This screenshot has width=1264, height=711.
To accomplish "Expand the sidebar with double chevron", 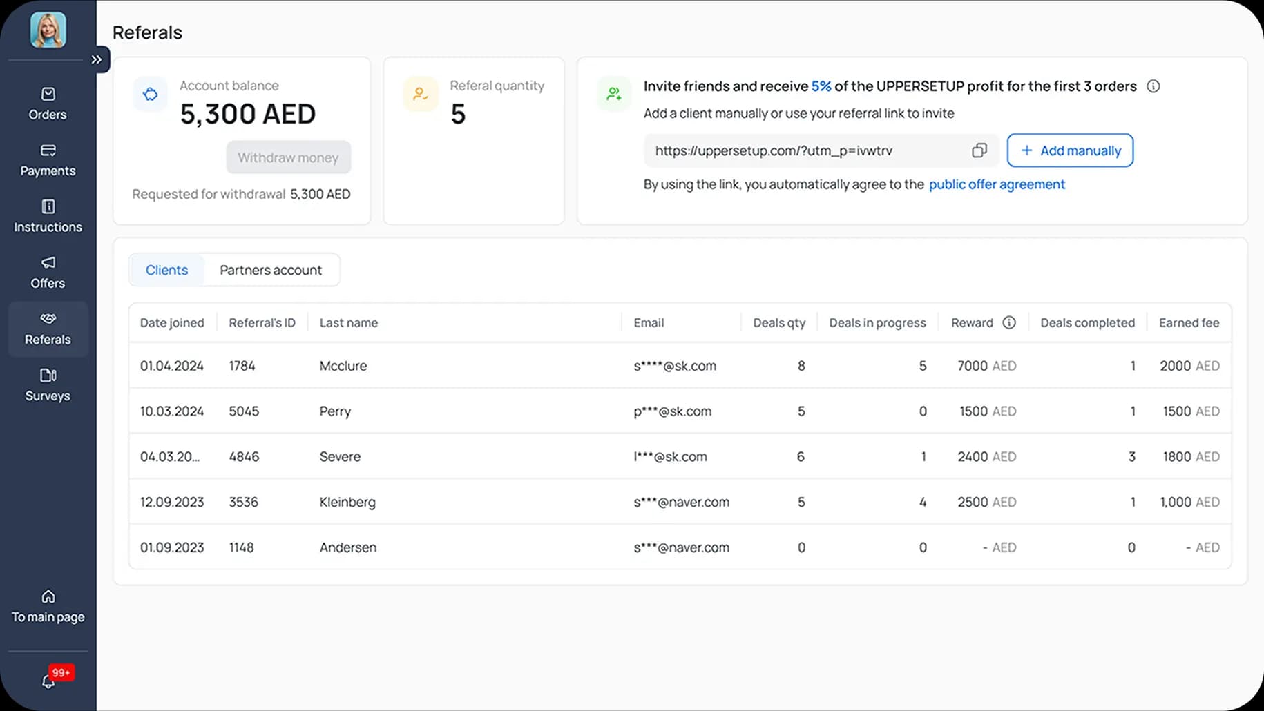I will click(97, 59).
